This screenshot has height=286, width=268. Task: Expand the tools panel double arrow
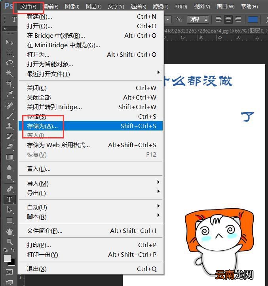(x=5, y=29)
